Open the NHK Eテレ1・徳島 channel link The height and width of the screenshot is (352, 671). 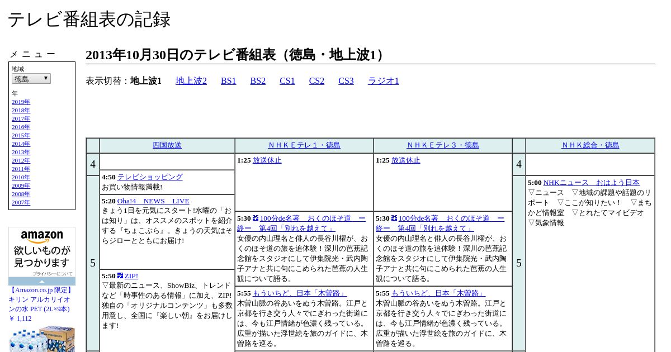304,145
